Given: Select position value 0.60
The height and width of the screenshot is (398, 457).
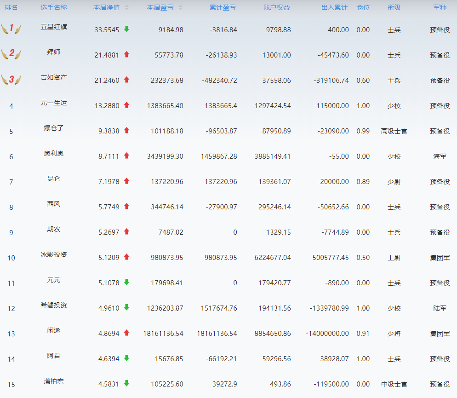Looking at the screenshot, I should [x=363, y=81].
